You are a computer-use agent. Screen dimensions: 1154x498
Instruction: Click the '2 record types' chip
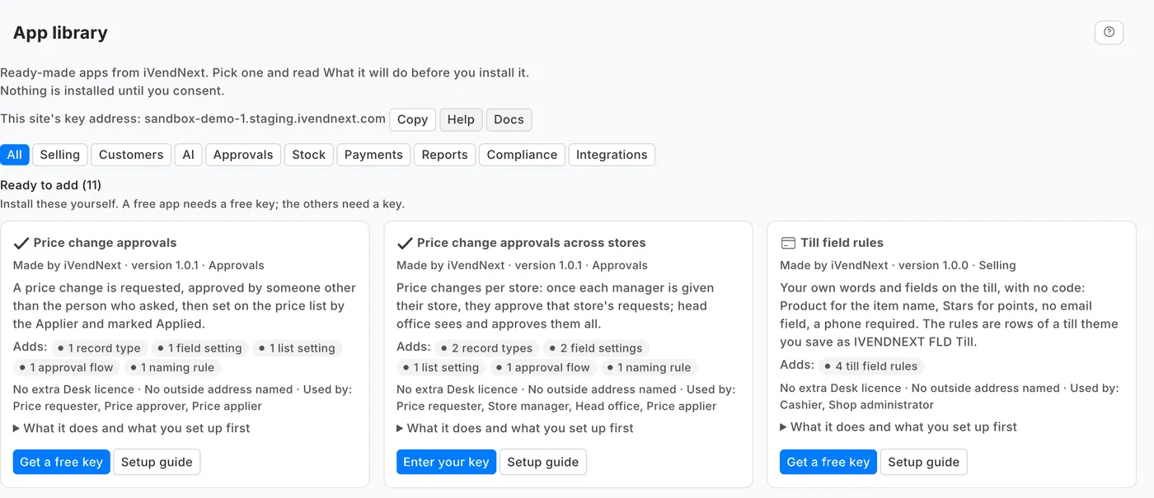coord(489,348)
